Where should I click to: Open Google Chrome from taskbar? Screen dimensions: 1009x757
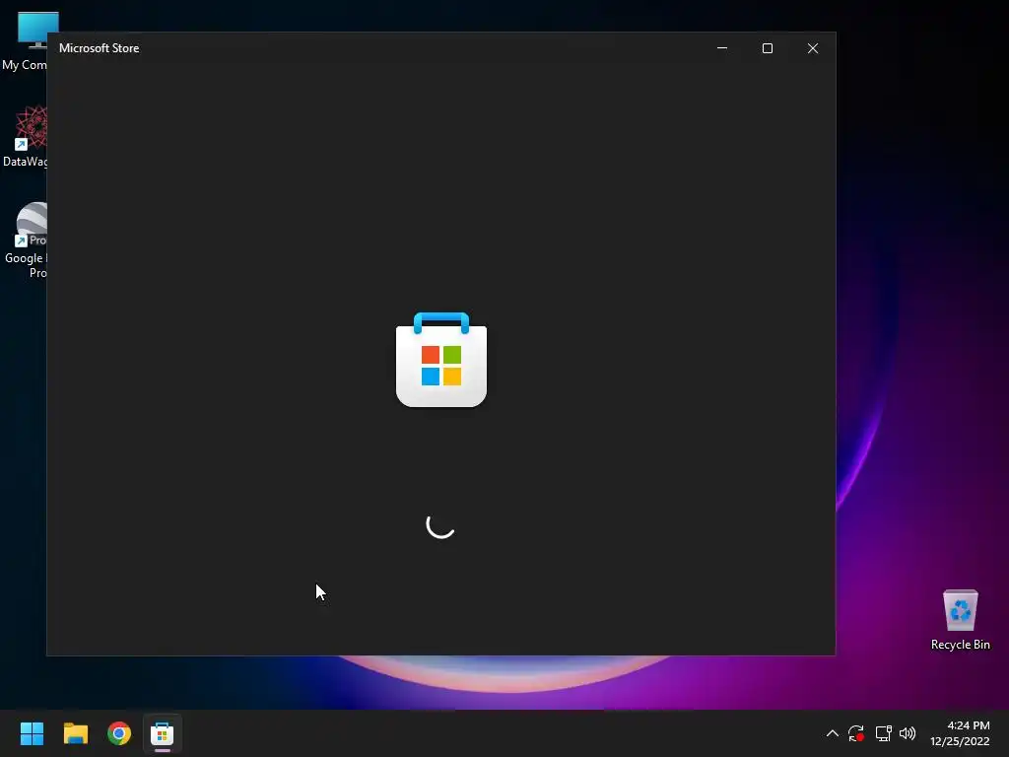tap(119, 733)
